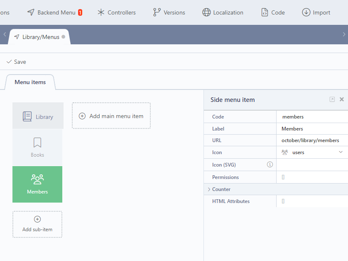Viewport: 348px width, 261px height.
Task: Click the red notification badge on Backend Menu
Action: [80, 12]
